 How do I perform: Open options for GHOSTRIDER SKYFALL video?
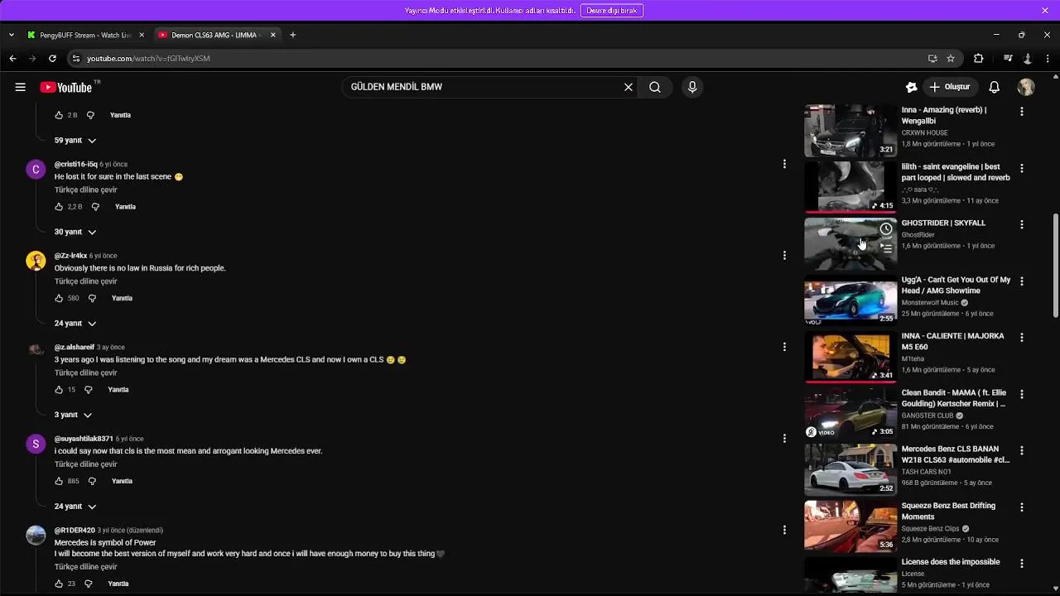tap(1021, 224)
